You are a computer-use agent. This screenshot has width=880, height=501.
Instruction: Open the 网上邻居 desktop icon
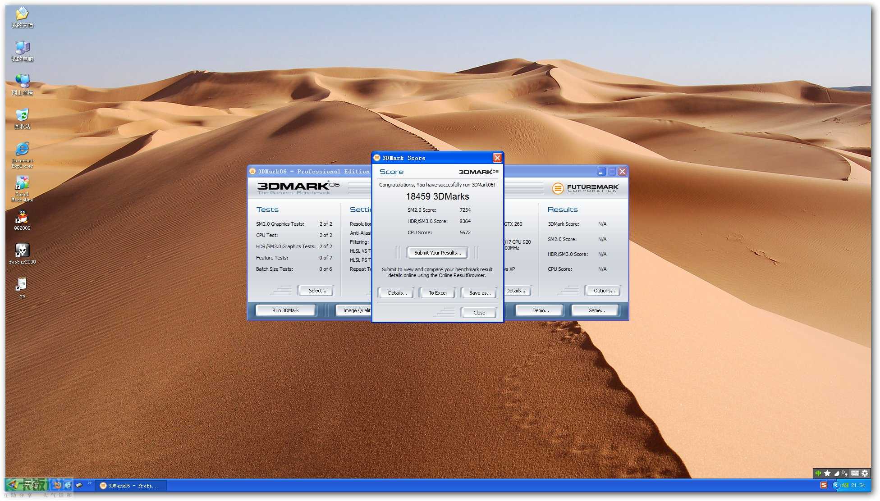point(22,85)
